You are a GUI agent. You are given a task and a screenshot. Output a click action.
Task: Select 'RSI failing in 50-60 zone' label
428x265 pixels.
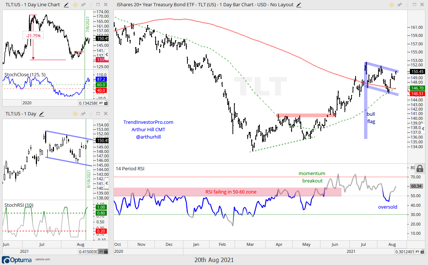[x=231, y=192]
